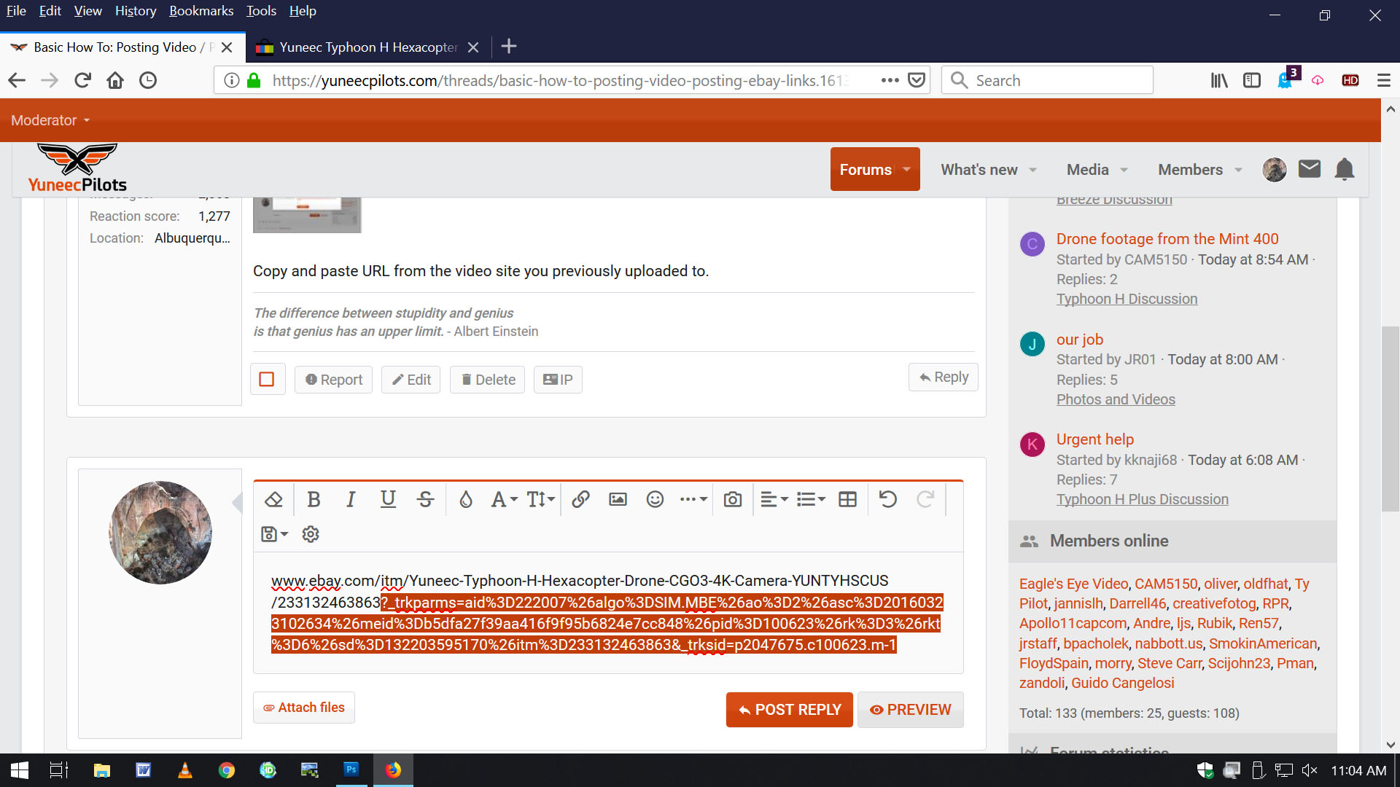Viewport: 1400px width, 787px height.
Task: Click the Remove formatting eraser icon
Action: (x=273, y=499)
